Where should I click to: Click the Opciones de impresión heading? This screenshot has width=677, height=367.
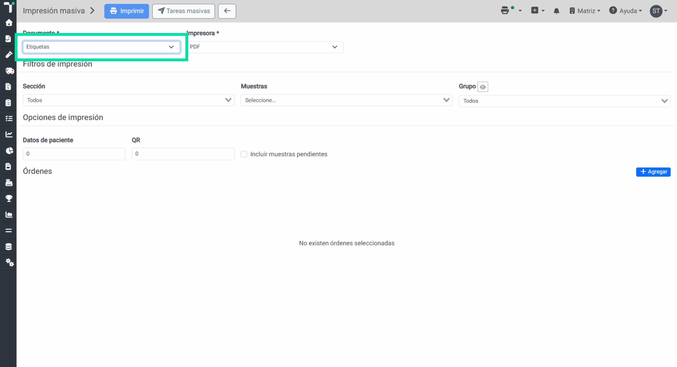[x=63, y=117]
